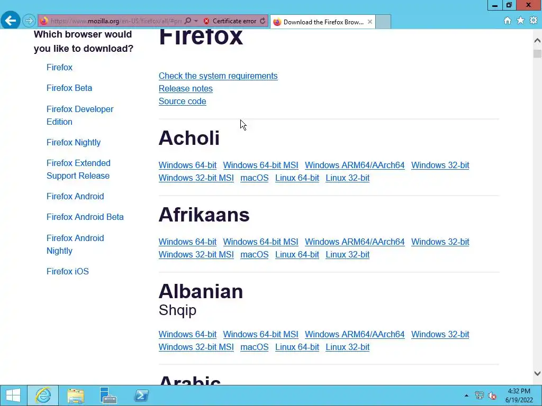Open Server Manager from taskbar
Image resolution: width=542 pixels, height=406 pixels.
pyautogui.click(x=108, y=395)
